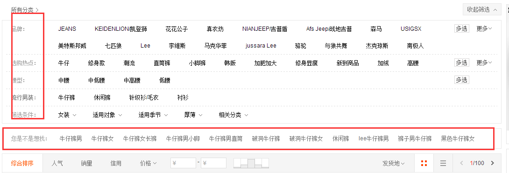The height and width of the screenshot is (173, 509).
Task: Filter by brand JEANS
Action: click(67, 28)
